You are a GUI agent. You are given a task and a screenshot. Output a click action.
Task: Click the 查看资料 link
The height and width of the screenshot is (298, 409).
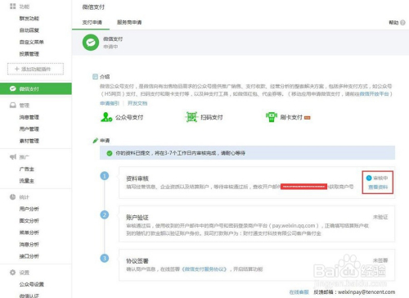(378, 187)
